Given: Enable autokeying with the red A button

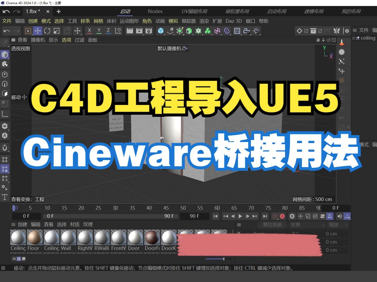Looking at the screenshot, I should tap(282, 216).
